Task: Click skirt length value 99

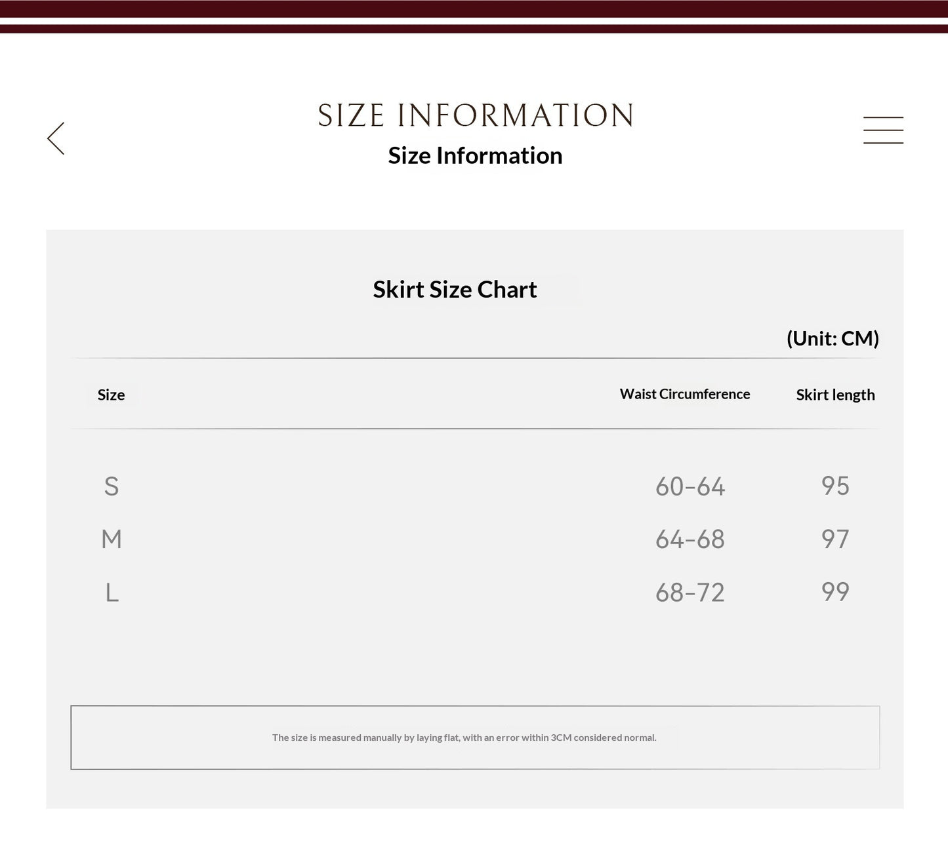Action: (835, 592)
